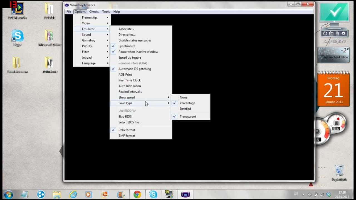
Task: Launch Skype from the desktop icon
Action: [x=18, y=38]
